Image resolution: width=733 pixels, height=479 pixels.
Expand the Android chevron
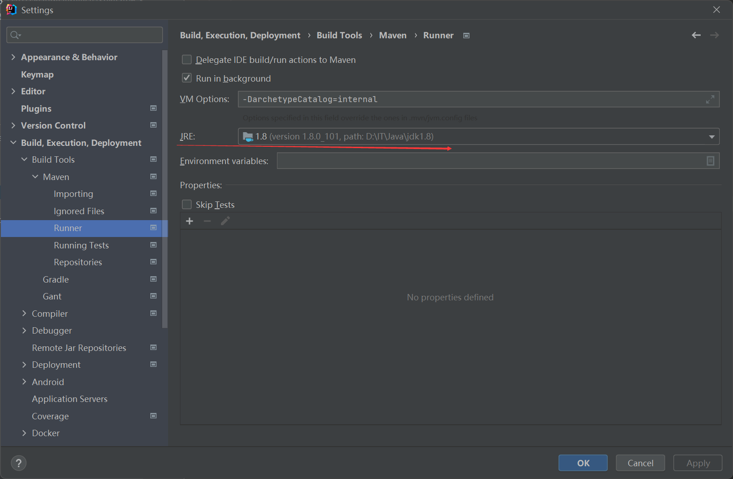pos(24,382)
